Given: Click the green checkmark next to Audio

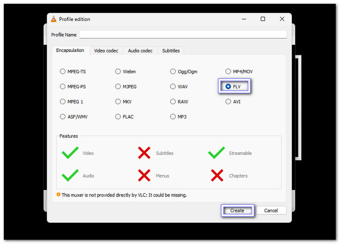Looking at the screenshot, I should click(70, 175).
